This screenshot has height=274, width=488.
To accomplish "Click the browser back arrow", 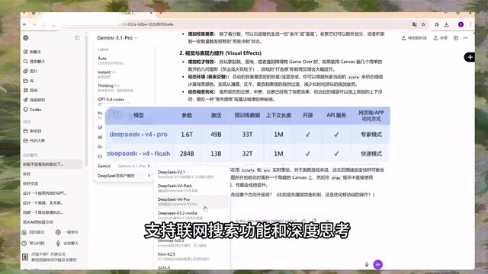I will coord(25,24).
